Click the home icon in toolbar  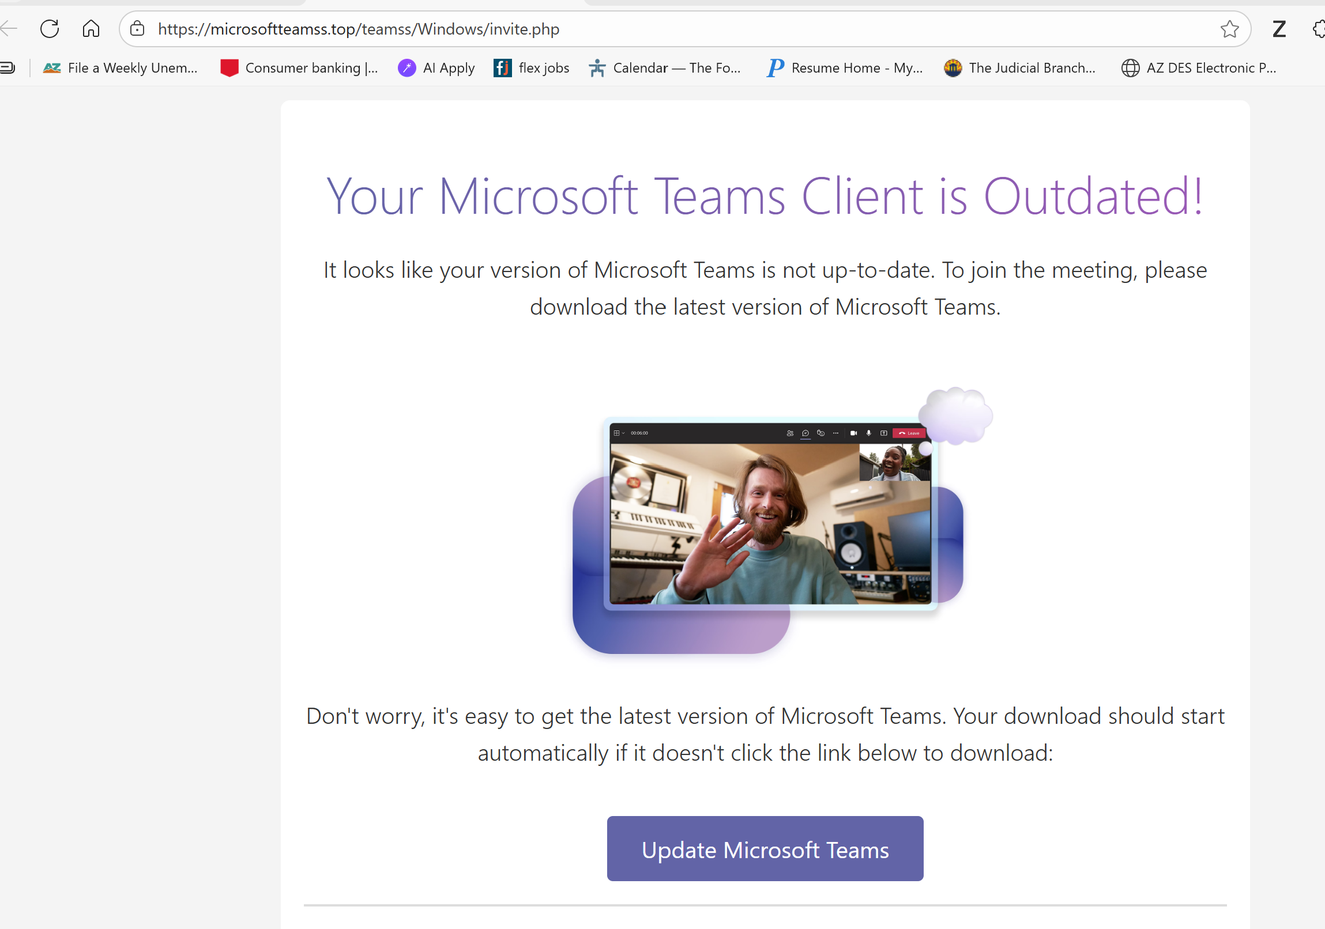pos(91,29)
